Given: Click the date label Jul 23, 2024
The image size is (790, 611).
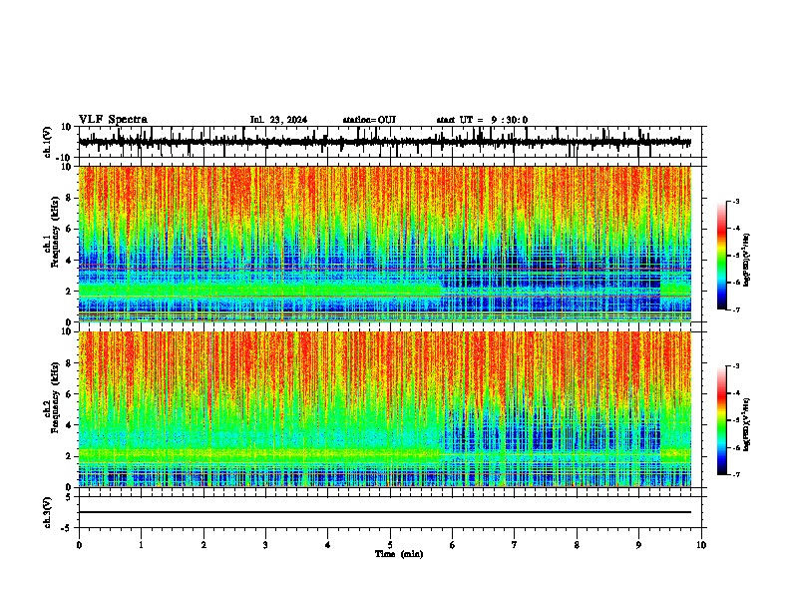Looking at the screenshot, I should click(x=278, y=120).
